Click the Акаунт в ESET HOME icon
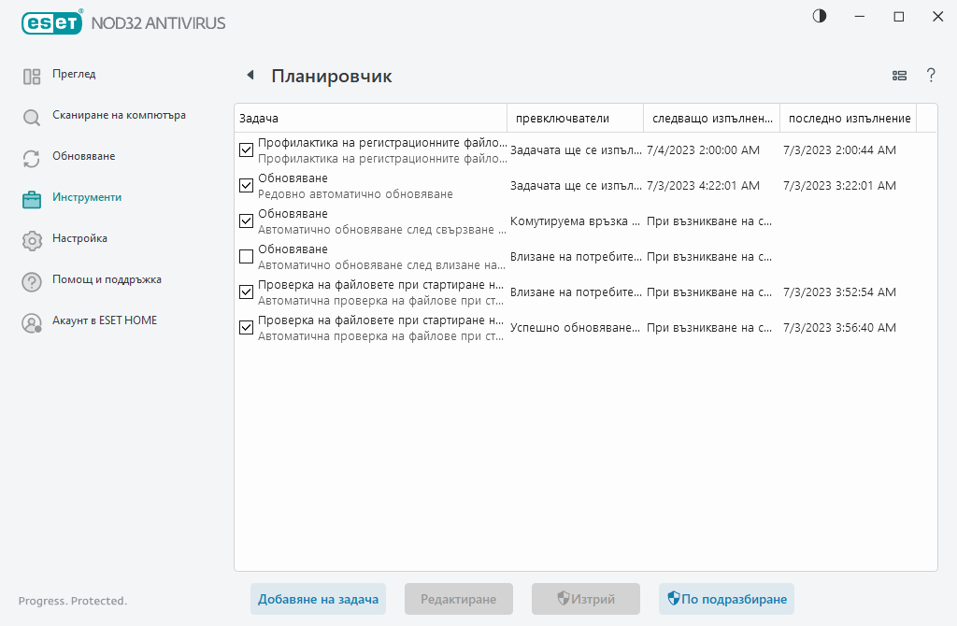 (x=32, y=322)
